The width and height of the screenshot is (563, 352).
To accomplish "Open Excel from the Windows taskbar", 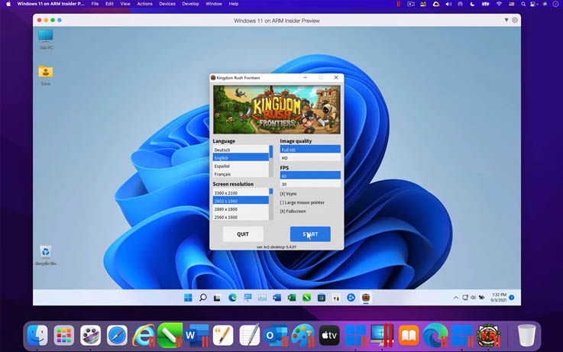I will coord(292,298).
